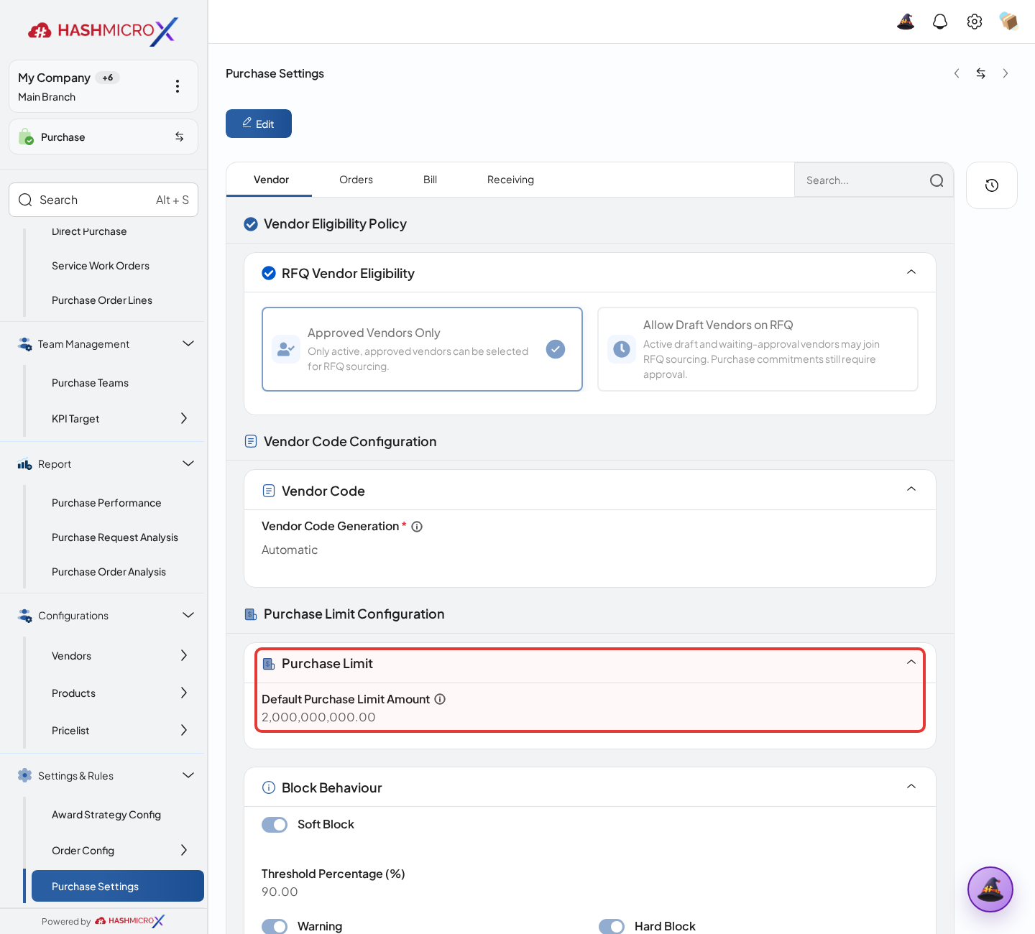The height and width of the screenshot is (934, 1035).
Task: Click the HashMicro logo in the sidebar header
Action: [x=103, y=31]
